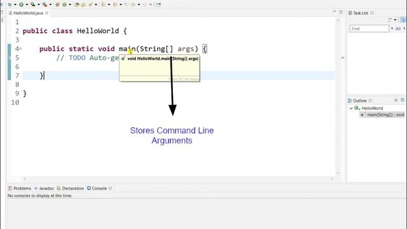The height and width of the screenshot is (229, 407).
Task: Start the Debug launch icon
Action: 10,4
